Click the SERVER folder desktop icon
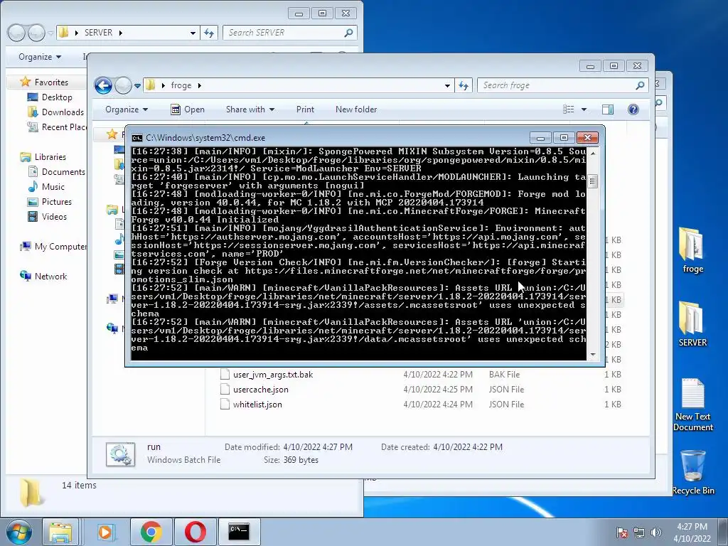 click(692, 324)
